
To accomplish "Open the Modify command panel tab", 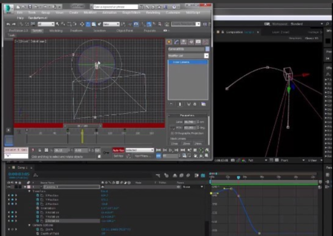I will 176,42.
